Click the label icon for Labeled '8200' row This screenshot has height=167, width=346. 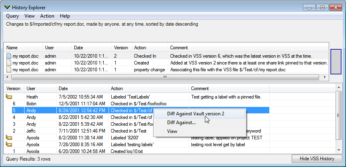click(x=8, y=137)
